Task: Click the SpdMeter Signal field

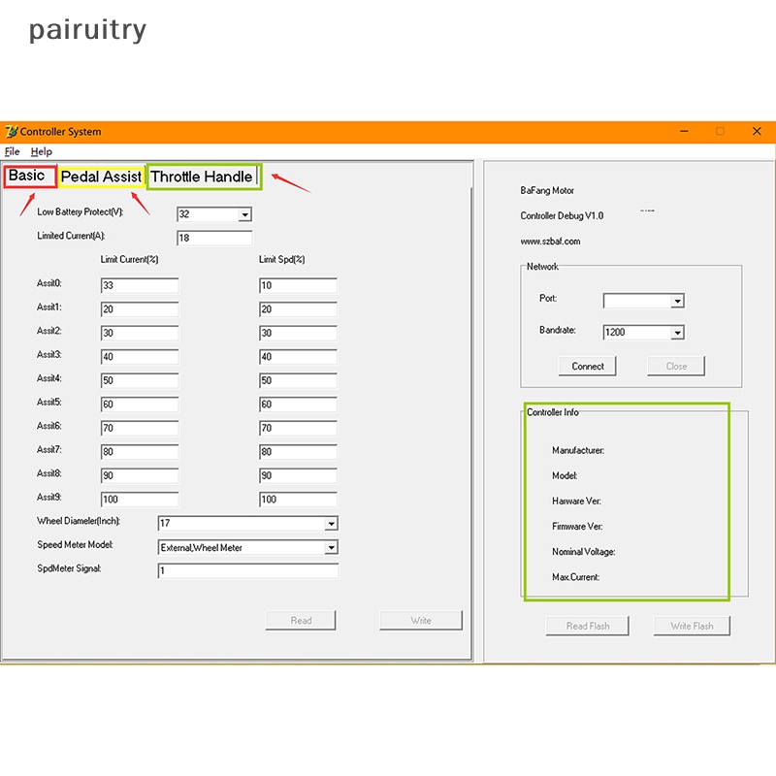Action: click(247, 571)
